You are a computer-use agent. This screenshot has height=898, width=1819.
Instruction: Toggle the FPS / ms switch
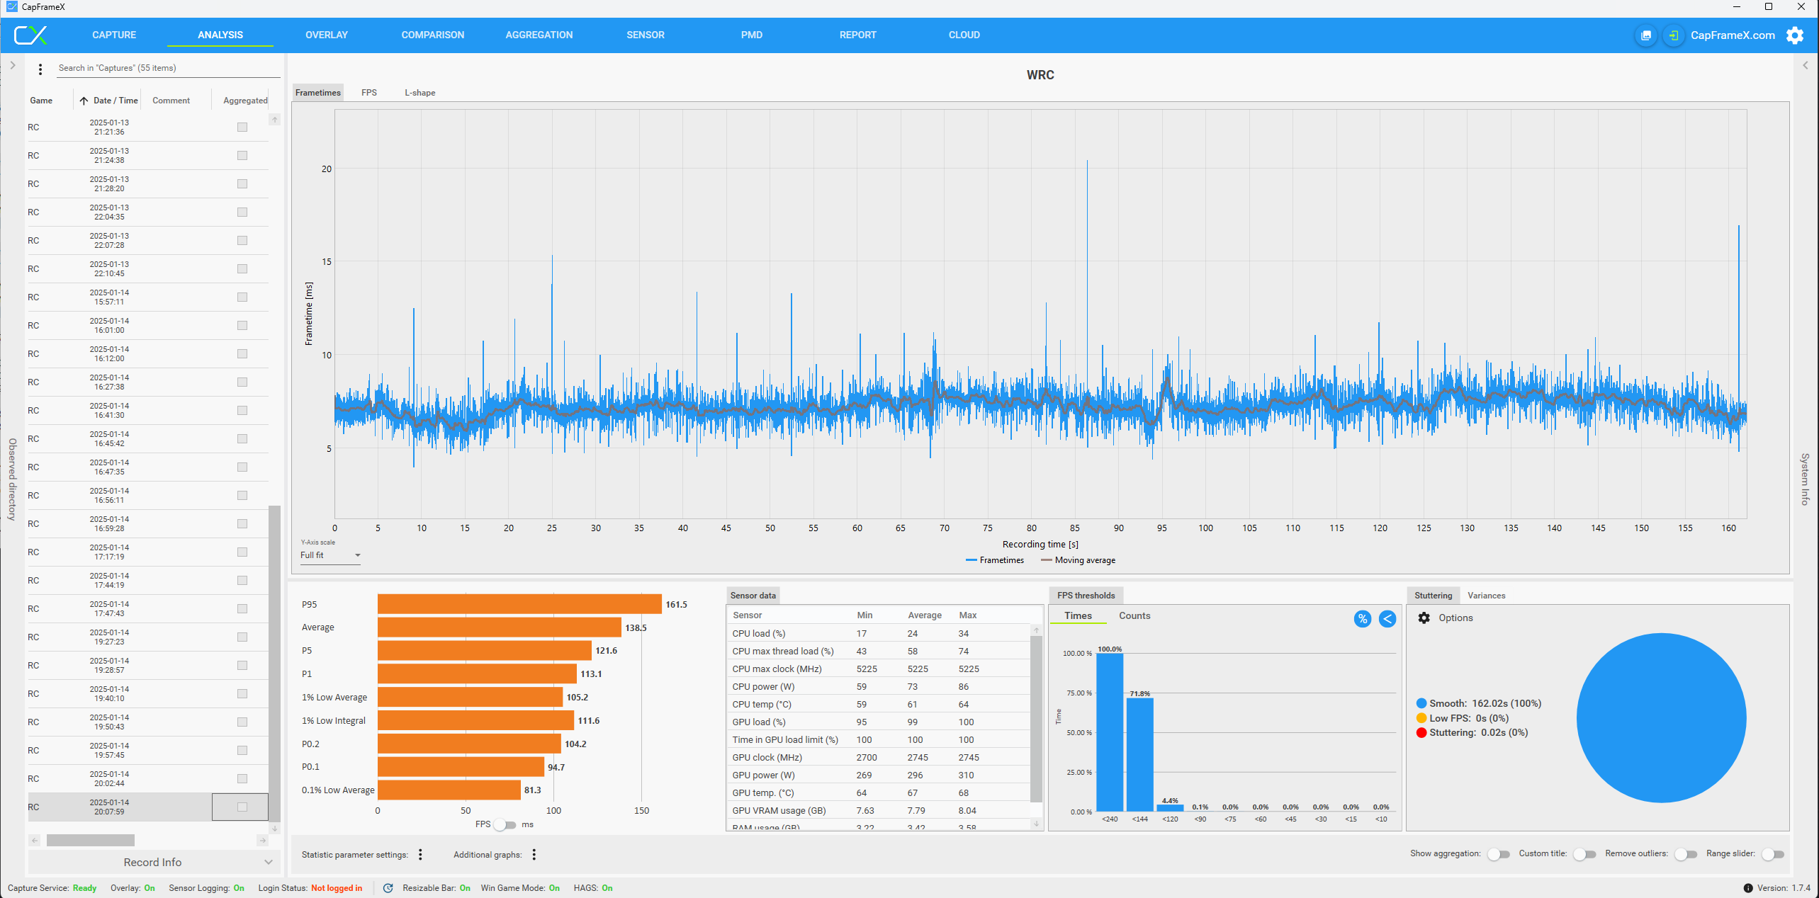506,824
